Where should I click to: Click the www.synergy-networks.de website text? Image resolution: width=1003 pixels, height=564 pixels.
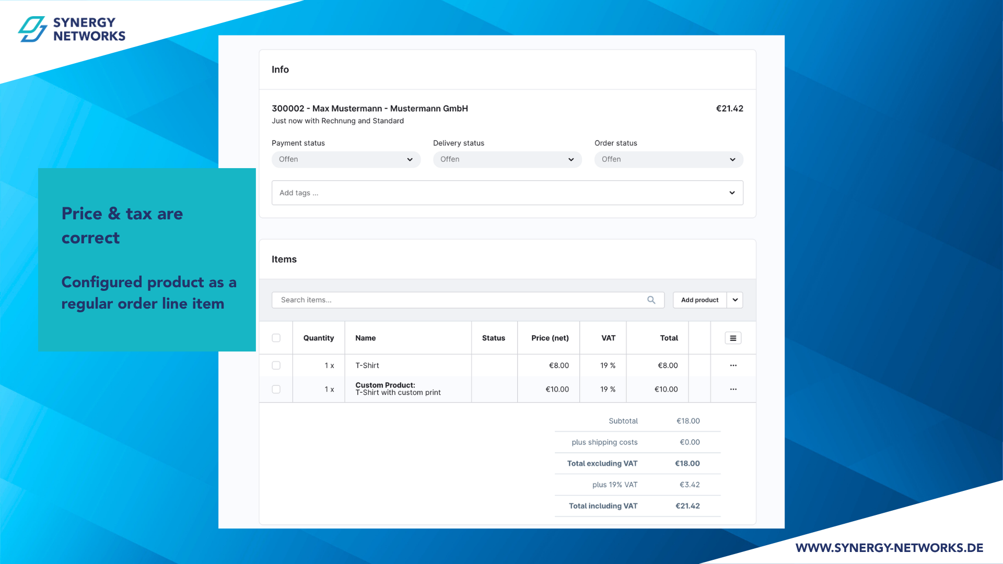click(889, 548)
